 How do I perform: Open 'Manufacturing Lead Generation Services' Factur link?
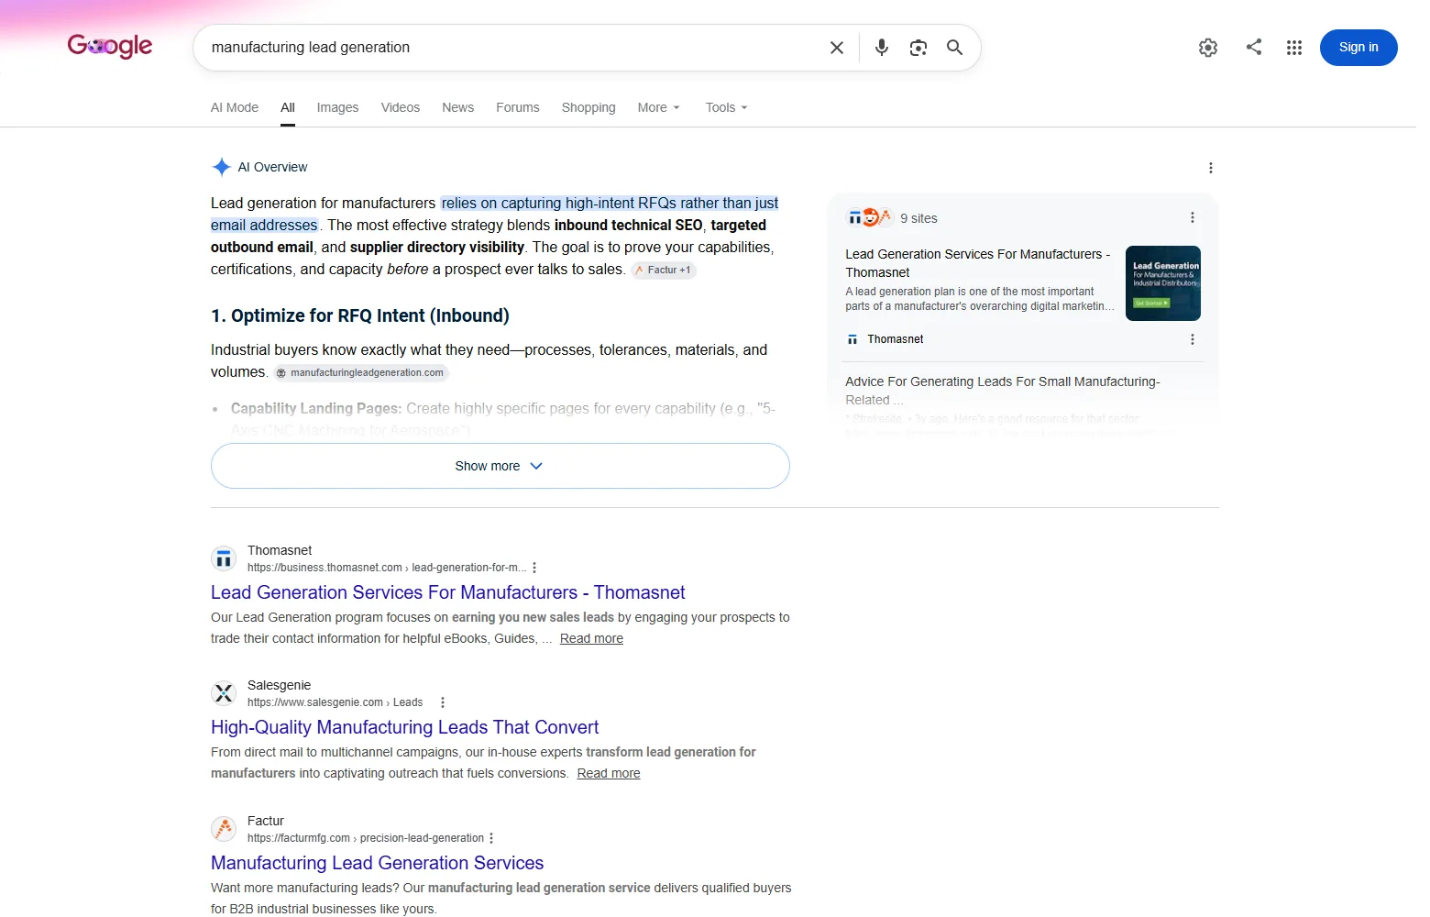click(377, 863)
